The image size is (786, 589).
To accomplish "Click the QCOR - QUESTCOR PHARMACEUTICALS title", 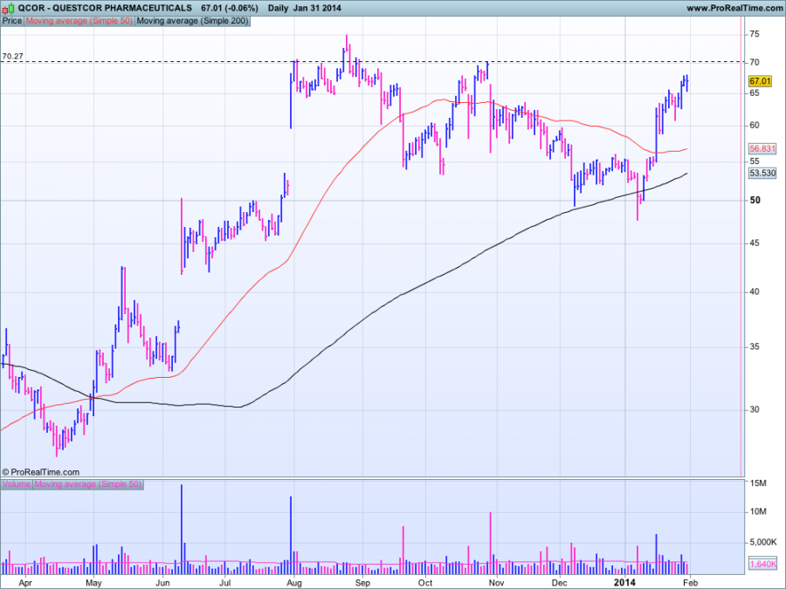I will [x=105, y=8].
